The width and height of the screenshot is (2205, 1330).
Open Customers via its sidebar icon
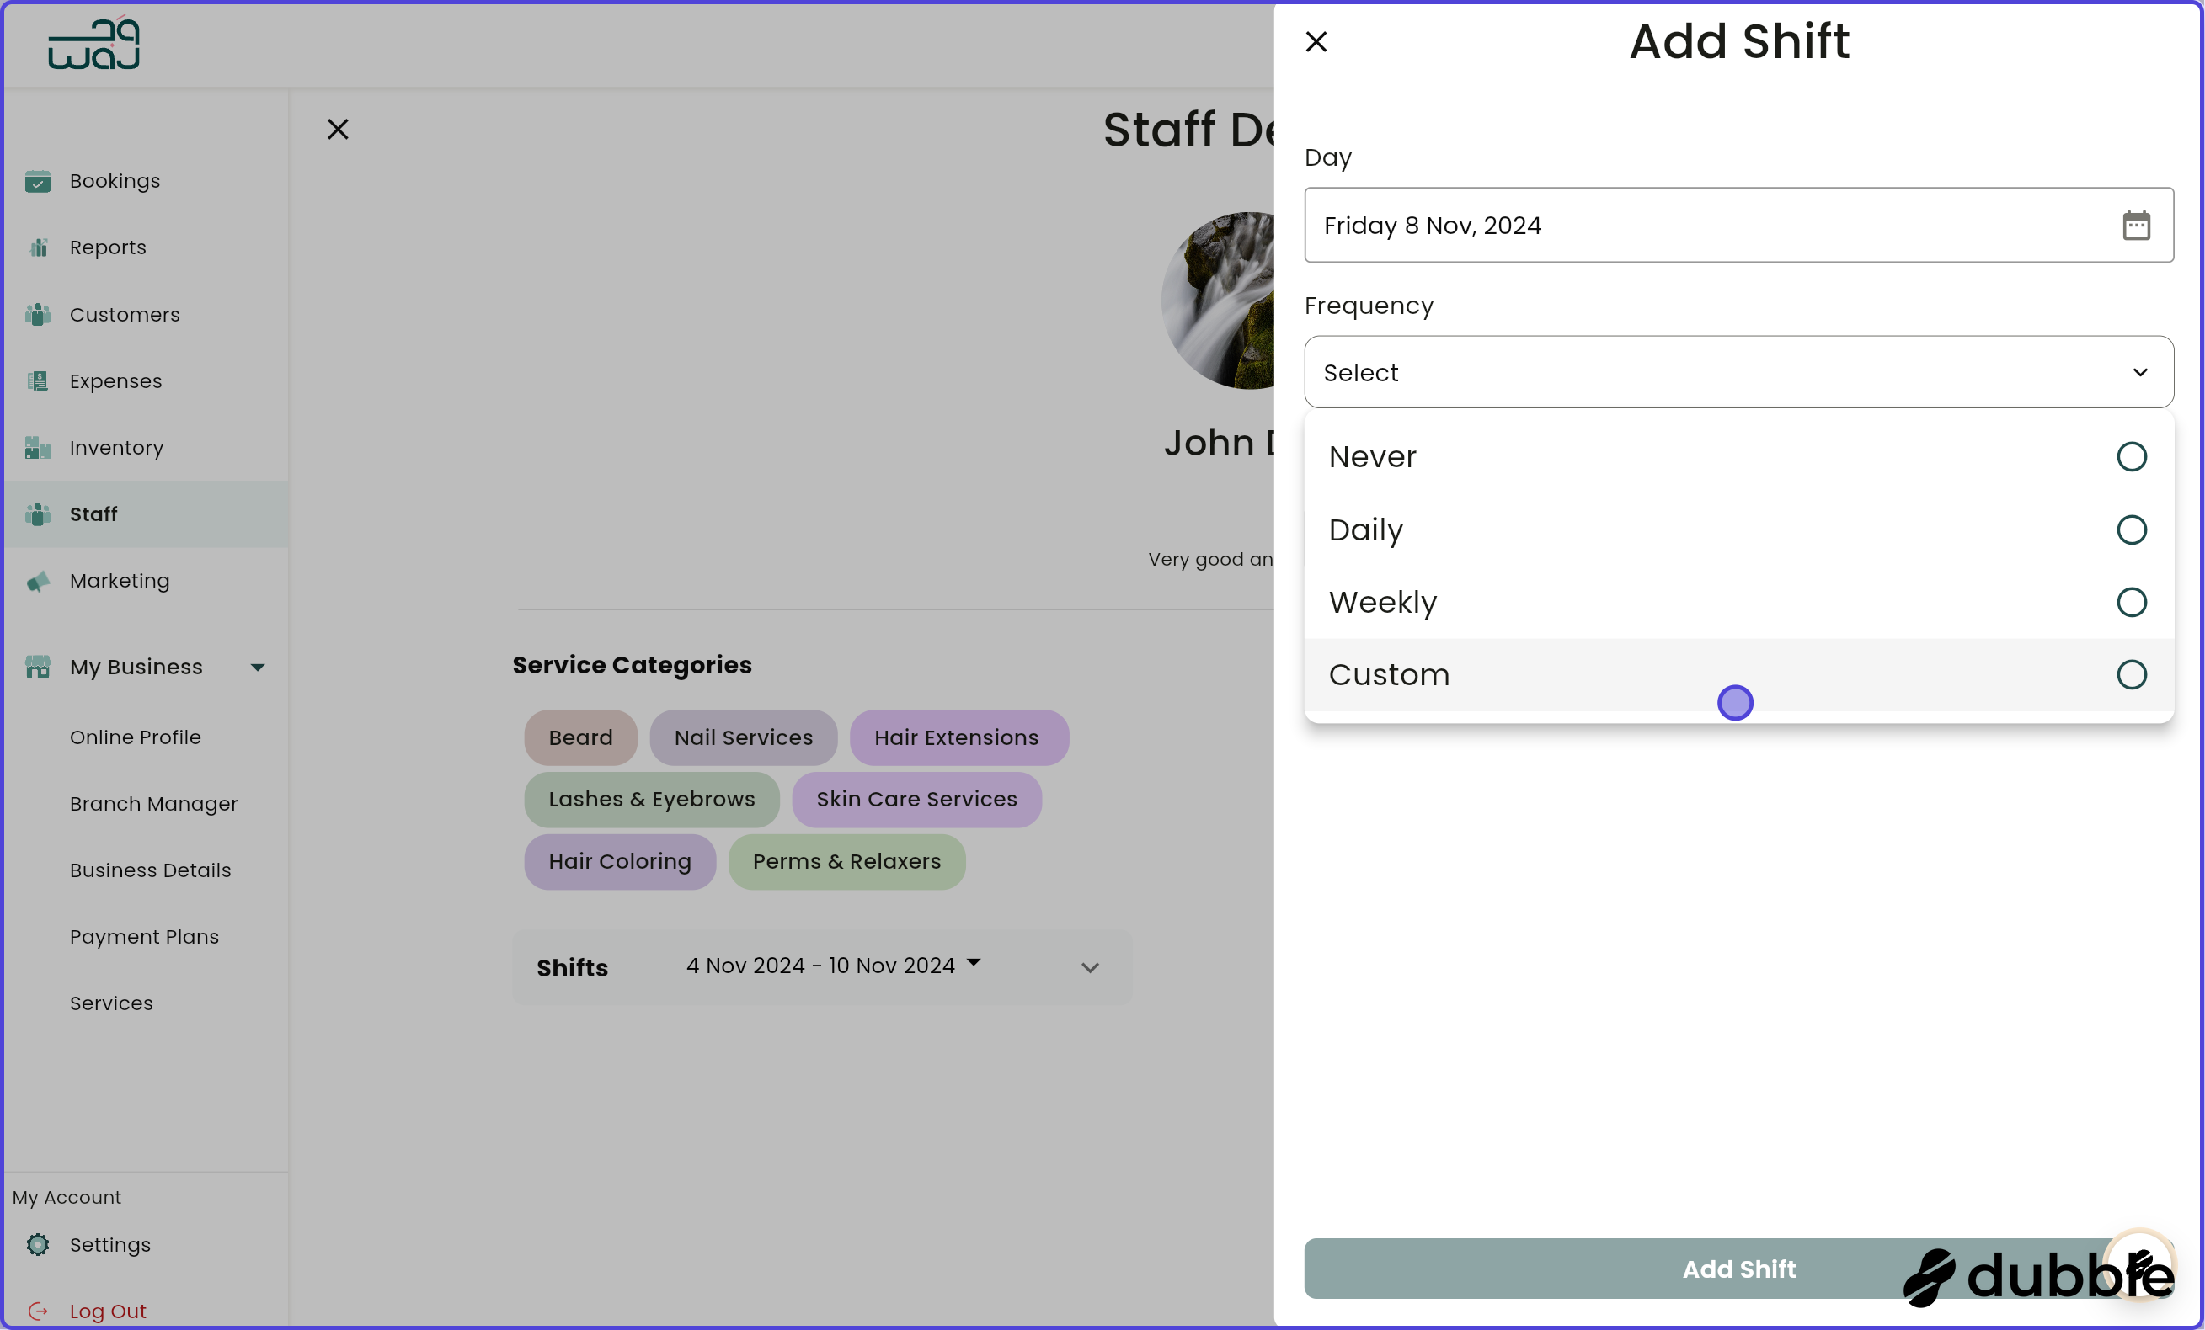point(38,315)
